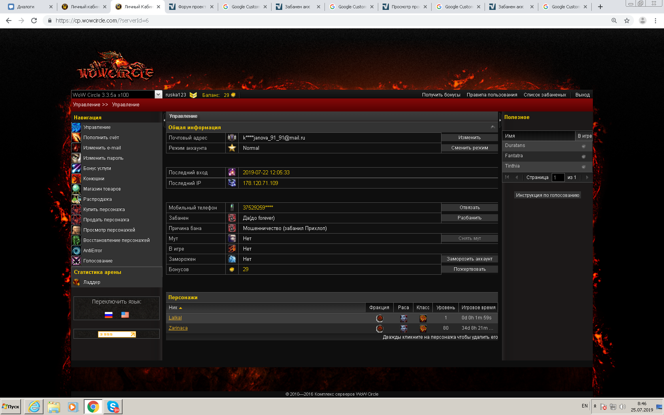Click the AntiError swirl icon
Screen dimensions: 664x415
(76, 251)
